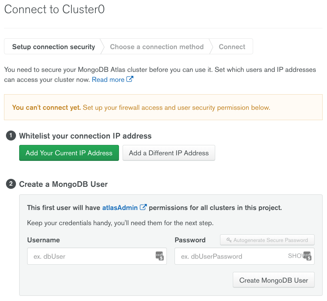Open the atlasAdmin permissions link
327x301 pixels.
(x=120, y=208)
